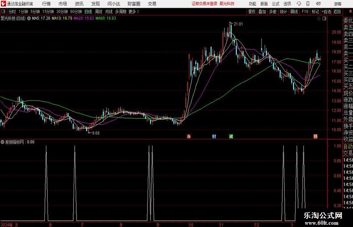This screenshot has width=353, height=227.
Task: Switch to 15分钟 period
Action: pos(48,12)
